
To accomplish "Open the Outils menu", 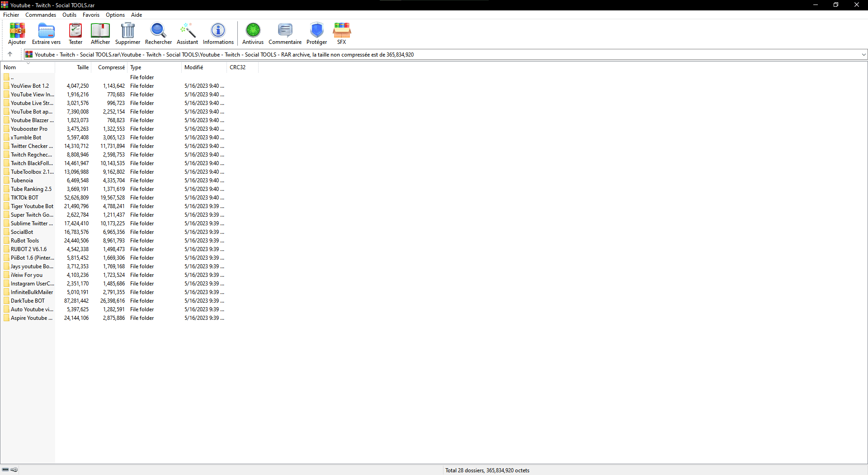I will 69,15.
